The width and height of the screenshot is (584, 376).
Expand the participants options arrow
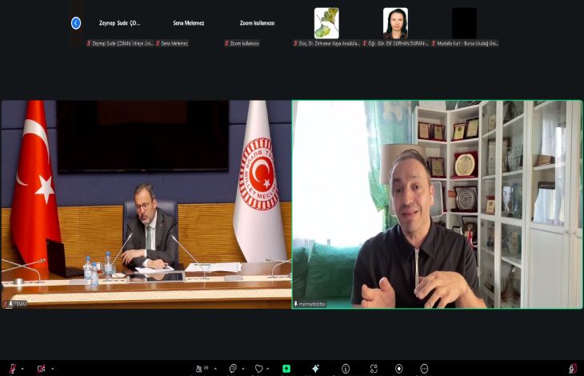coord(215,369)
